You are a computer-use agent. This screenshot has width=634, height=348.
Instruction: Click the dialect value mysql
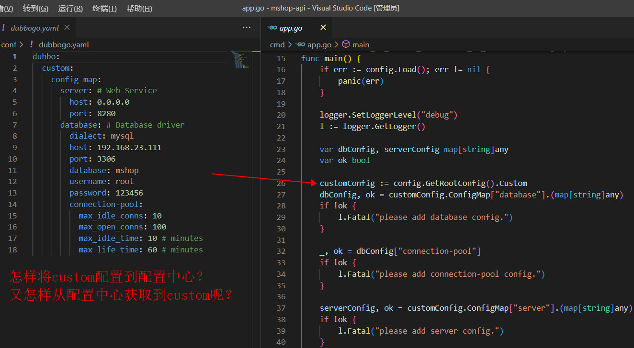pos(122,136)
